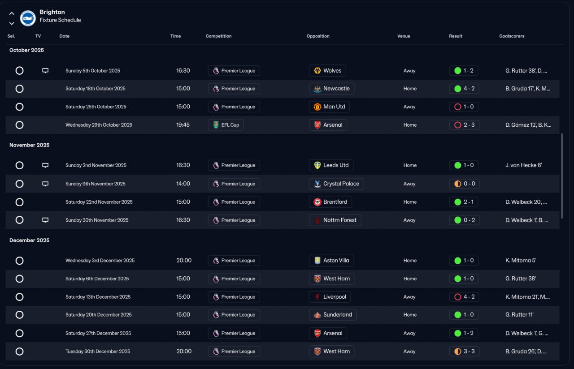Open the 1 - 0 result against Leeds Utd
Image resolution: width=574 pixels, height=369 pixels.
464,165
